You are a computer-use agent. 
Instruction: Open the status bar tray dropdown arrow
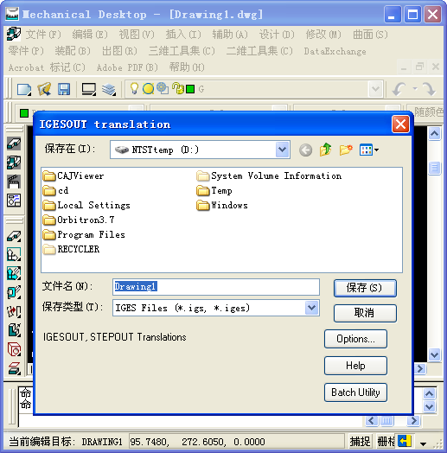(424, 443)
